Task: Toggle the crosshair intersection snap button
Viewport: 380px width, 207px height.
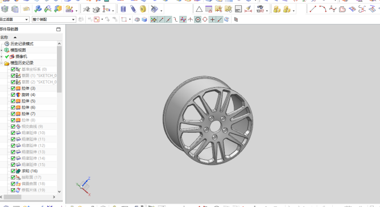Action: pyautogui.click(x=212, y=19)
